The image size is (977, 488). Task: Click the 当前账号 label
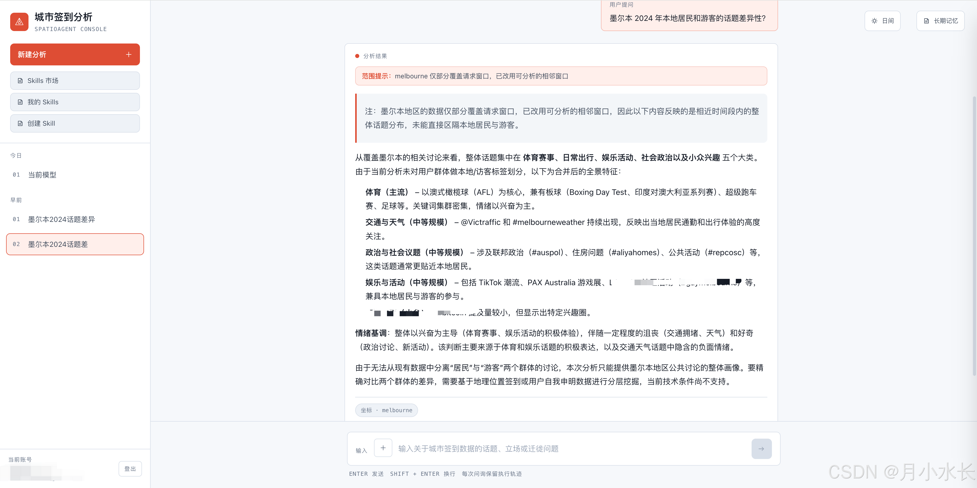20,459
